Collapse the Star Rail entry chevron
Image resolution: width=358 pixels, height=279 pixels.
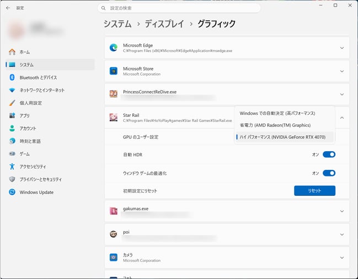[342, 117]
